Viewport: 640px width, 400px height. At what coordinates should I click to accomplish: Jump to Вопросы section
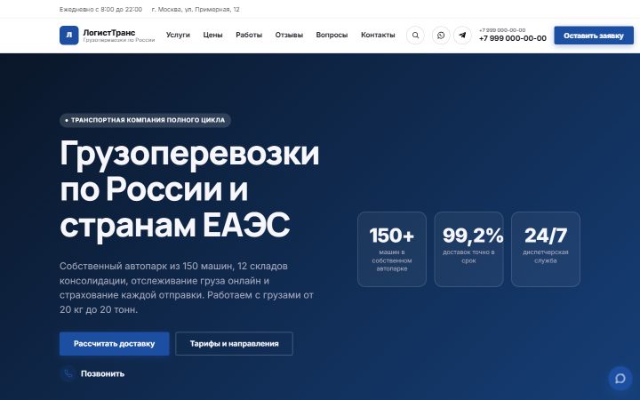click(332, 35)
